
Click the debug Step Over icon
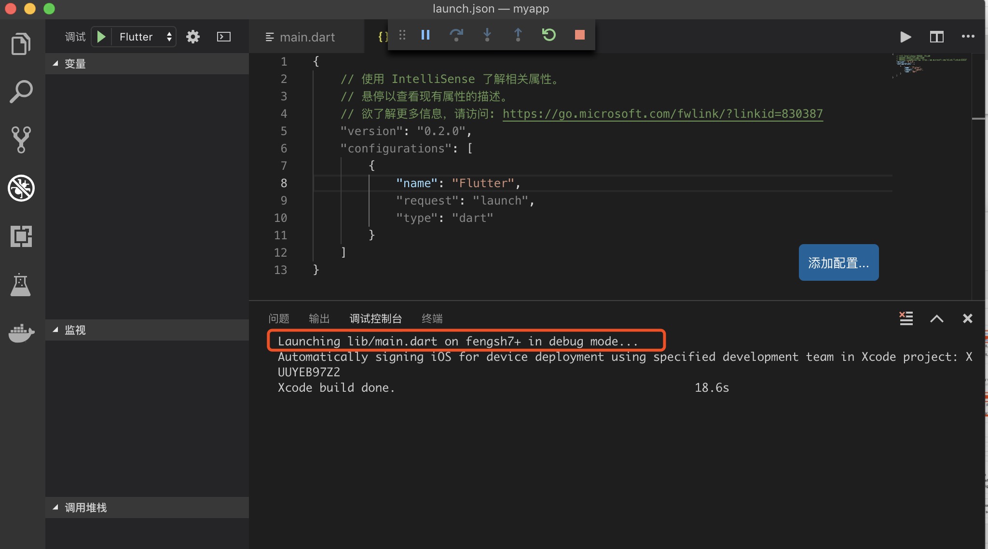456,35
